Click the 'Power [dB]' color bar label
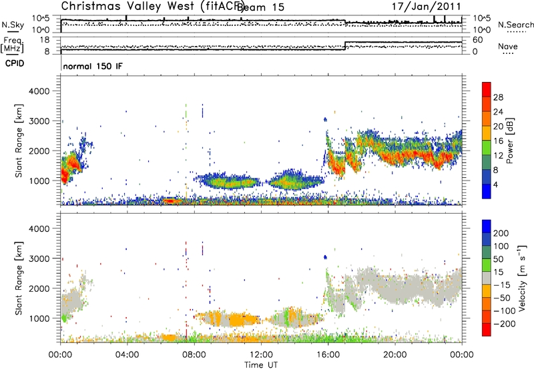 [x=509, y=141]
